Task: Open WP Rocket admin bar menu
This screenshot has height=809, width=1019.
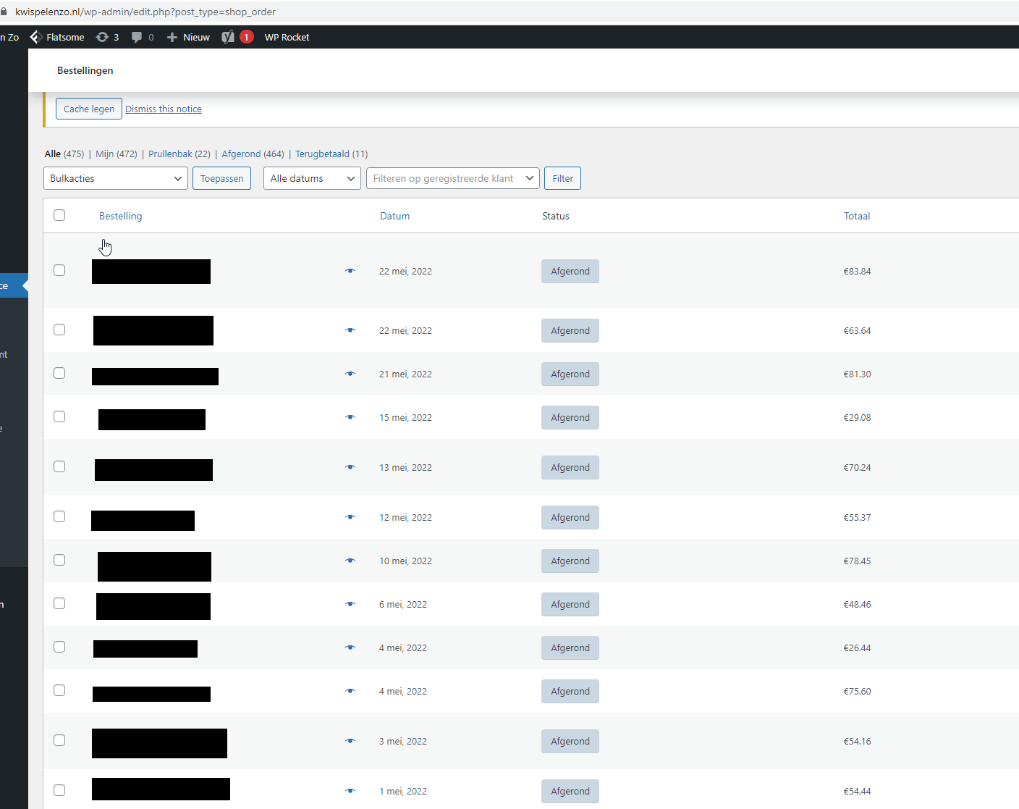Action: [x=287, y=37]
